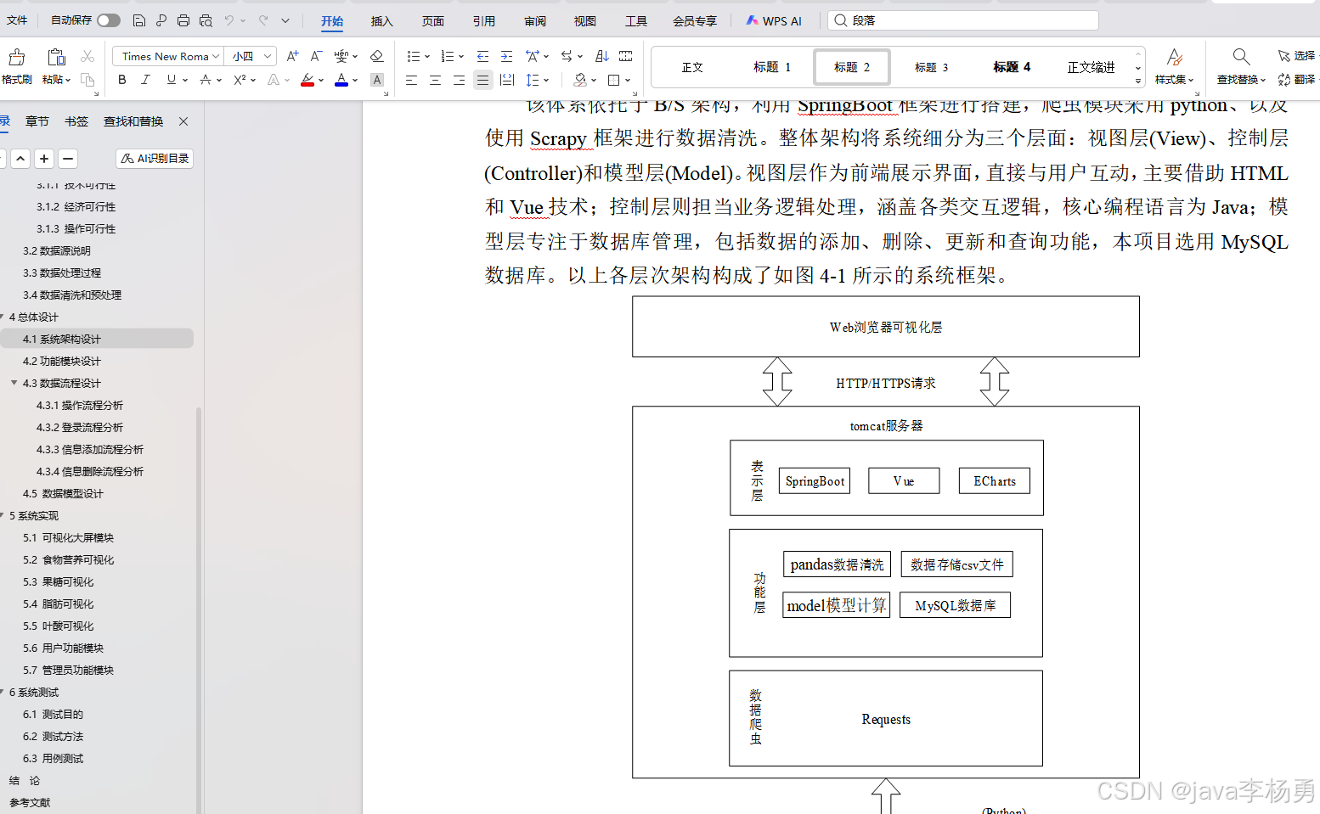Open the 文件 menu
The image size is (1320, 814).
(x=17, y=20)
